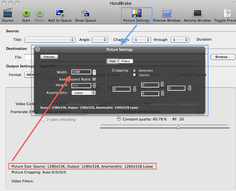Adjust the Width stepper arrows

pos(94,72)
